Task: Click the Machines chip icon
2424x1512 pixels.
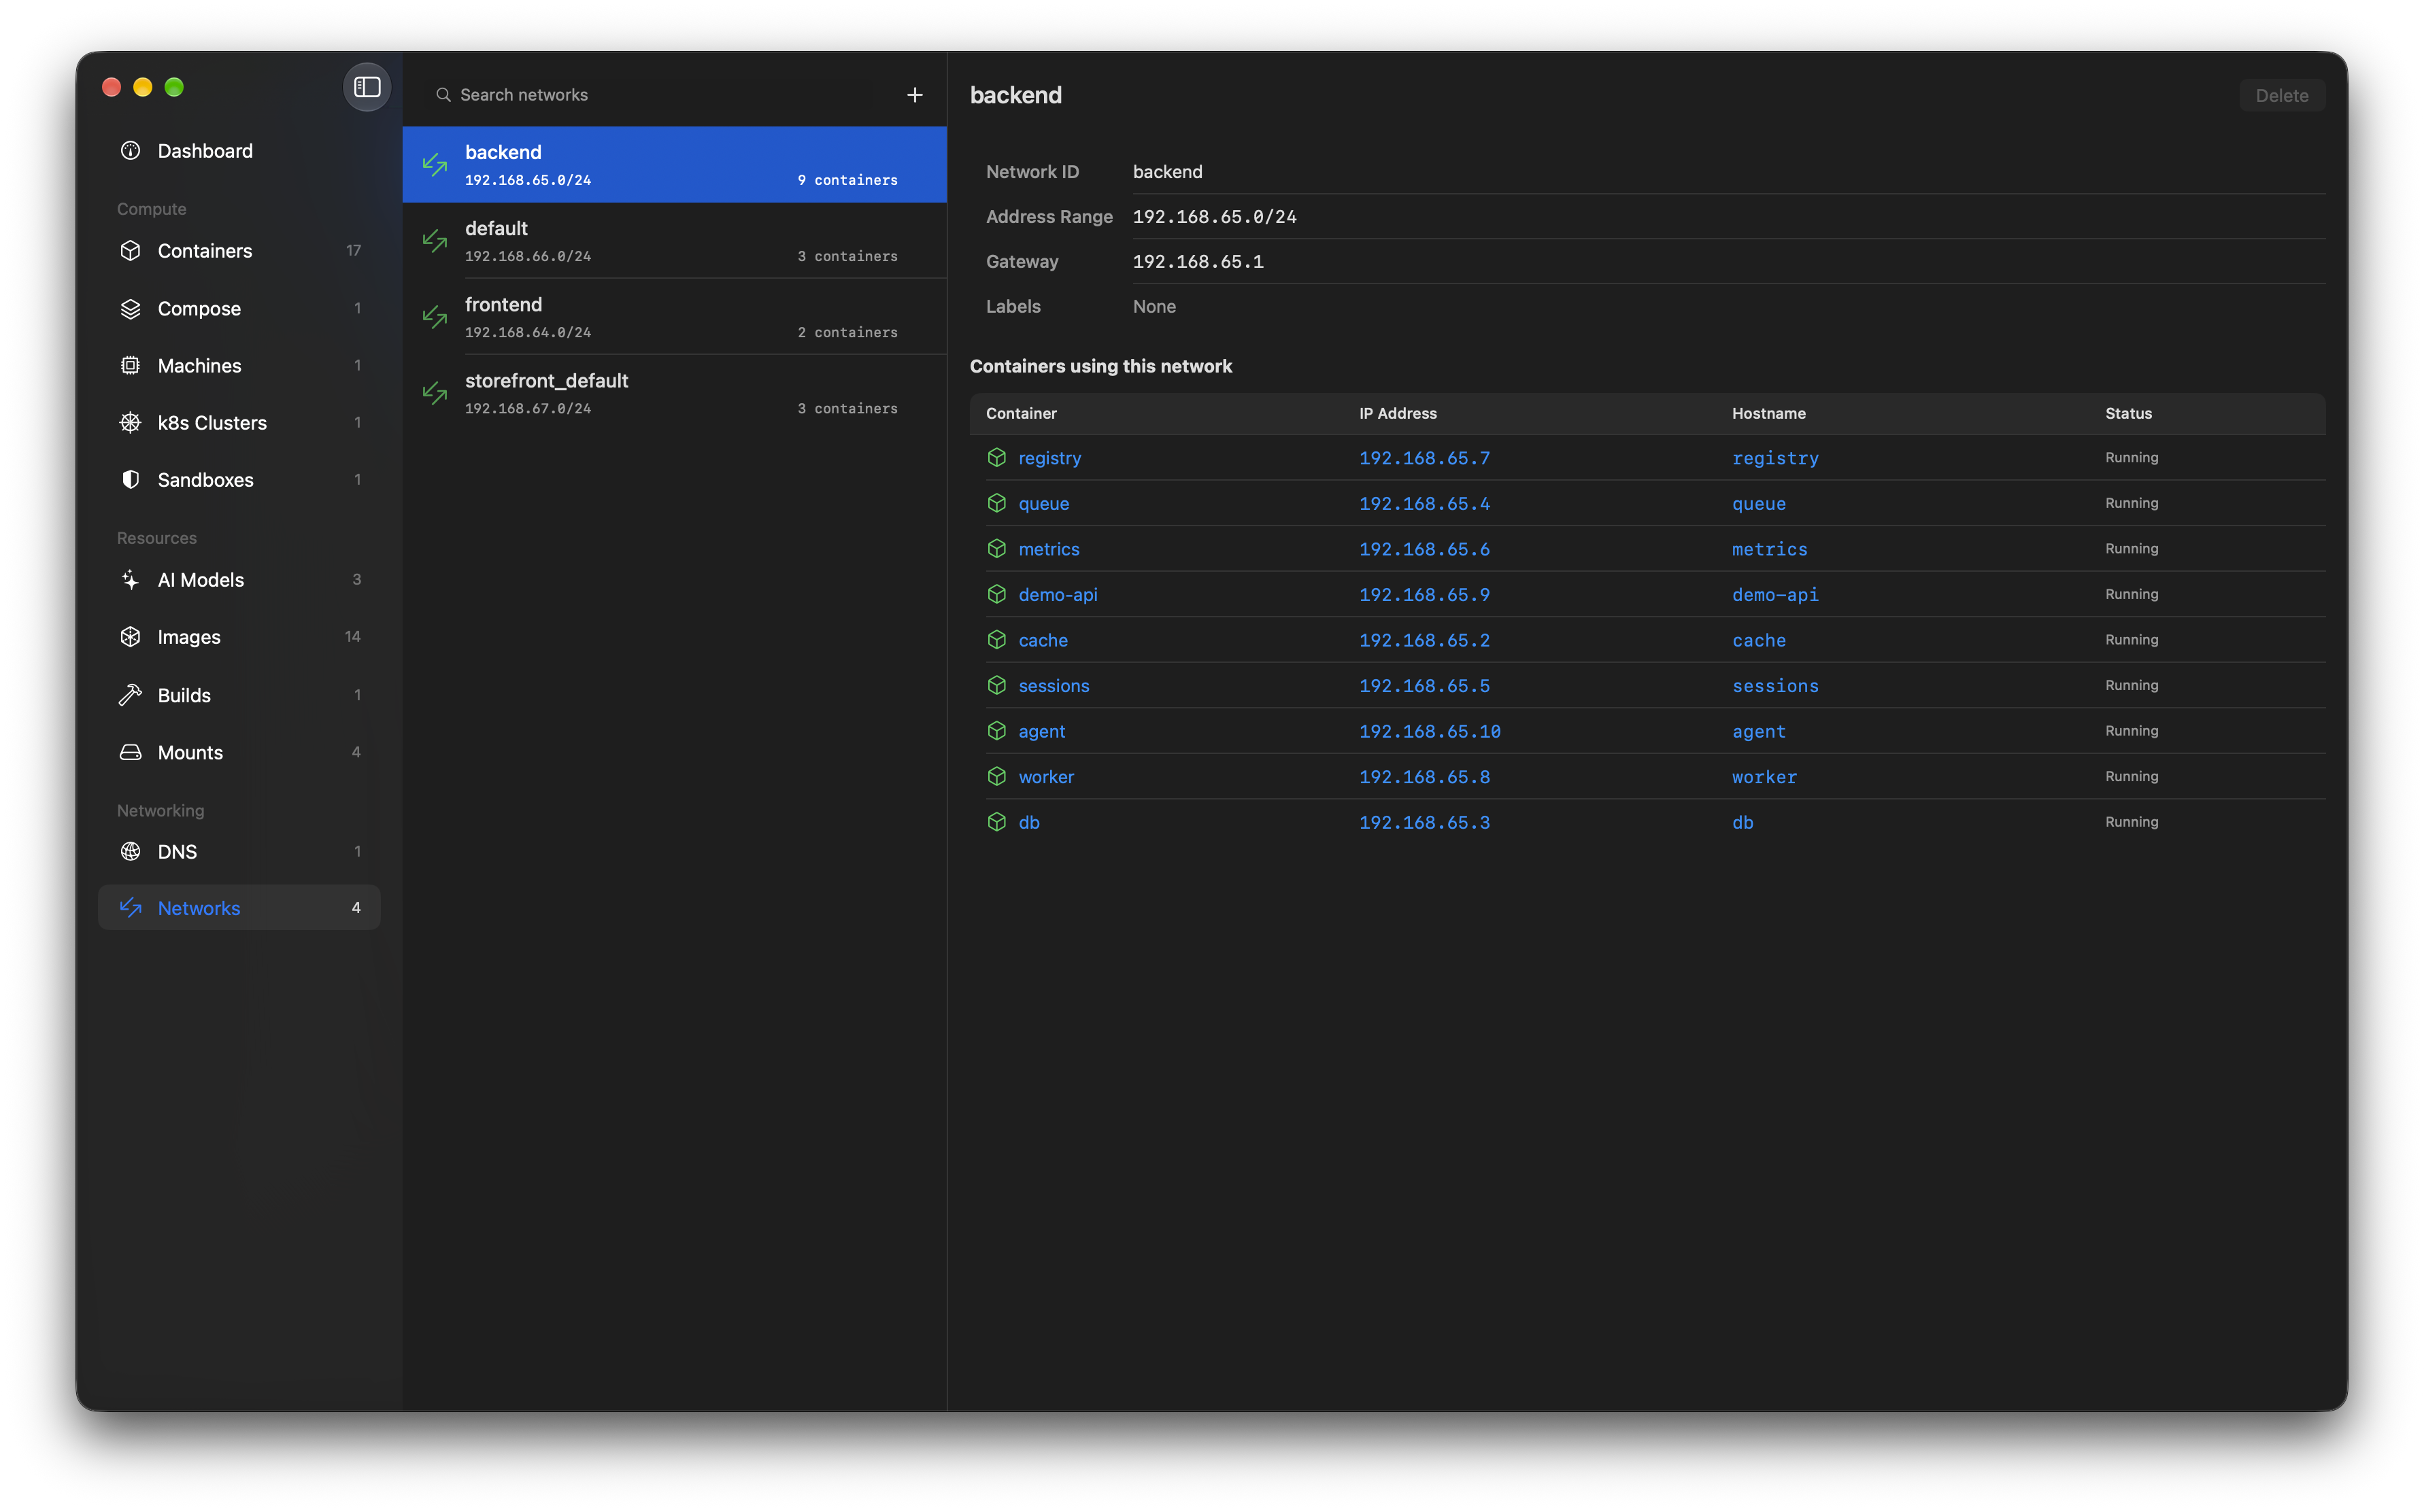Action: click(131, 366)
